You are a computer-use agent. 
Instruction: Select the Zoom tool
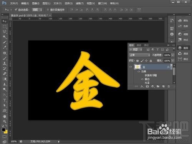pyautogui.click(x=5, y=121)
